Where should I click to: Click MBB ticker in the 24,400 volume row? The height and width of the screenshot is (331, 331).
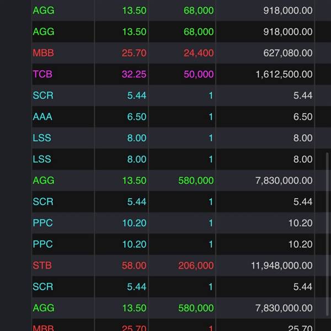(x=43, y=54)
